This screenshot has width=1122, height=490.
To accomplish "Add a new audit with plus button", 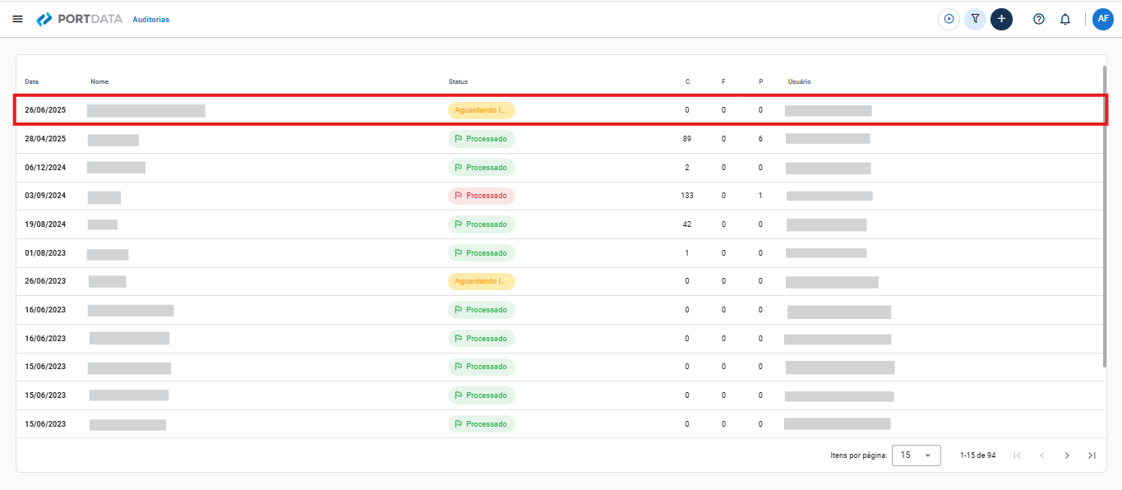I will pyautogui.click(x=1001, y=19).
